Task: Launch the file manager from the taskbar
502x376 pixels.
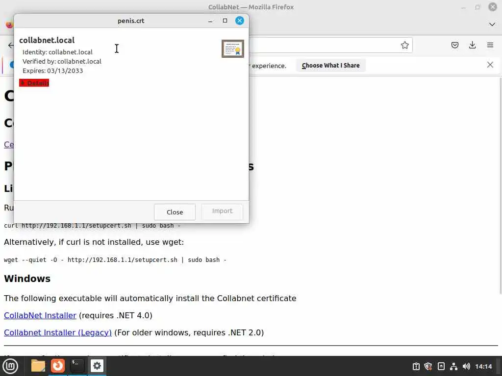Action: (38, 366)
